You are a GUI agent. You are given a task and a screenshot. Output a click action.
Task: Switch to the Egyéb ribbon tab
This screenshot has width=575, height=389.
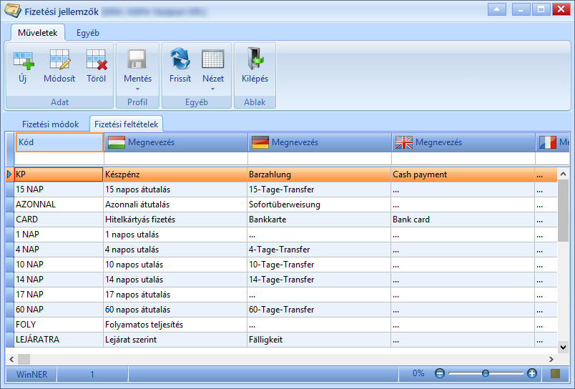(88, 33)
